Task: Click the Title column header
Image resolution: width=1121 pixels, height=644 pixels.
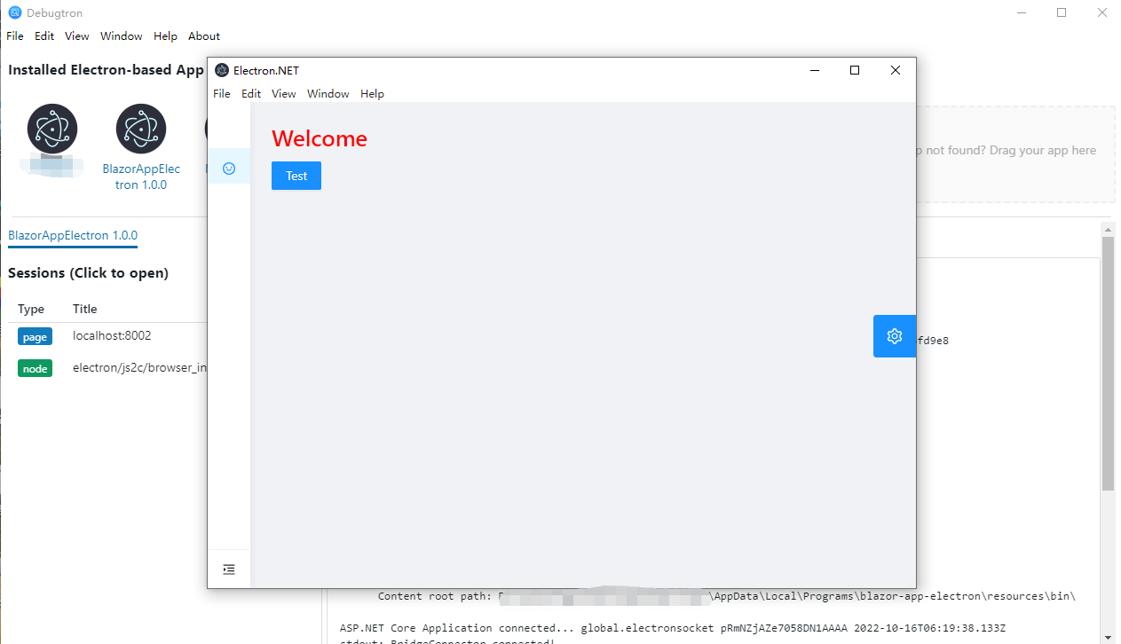Action: pyautogui.click(x=85, y=309)
